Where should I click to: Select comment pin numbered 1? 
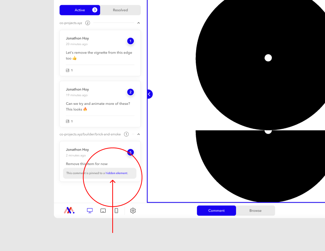point(130,41)
